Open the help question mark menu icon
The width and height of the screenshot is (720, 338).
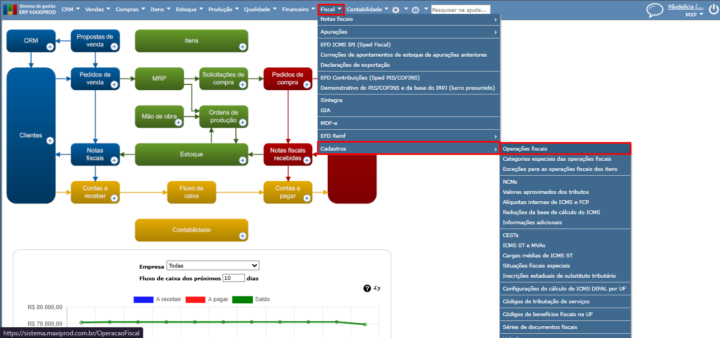click(x=415, y=10)
